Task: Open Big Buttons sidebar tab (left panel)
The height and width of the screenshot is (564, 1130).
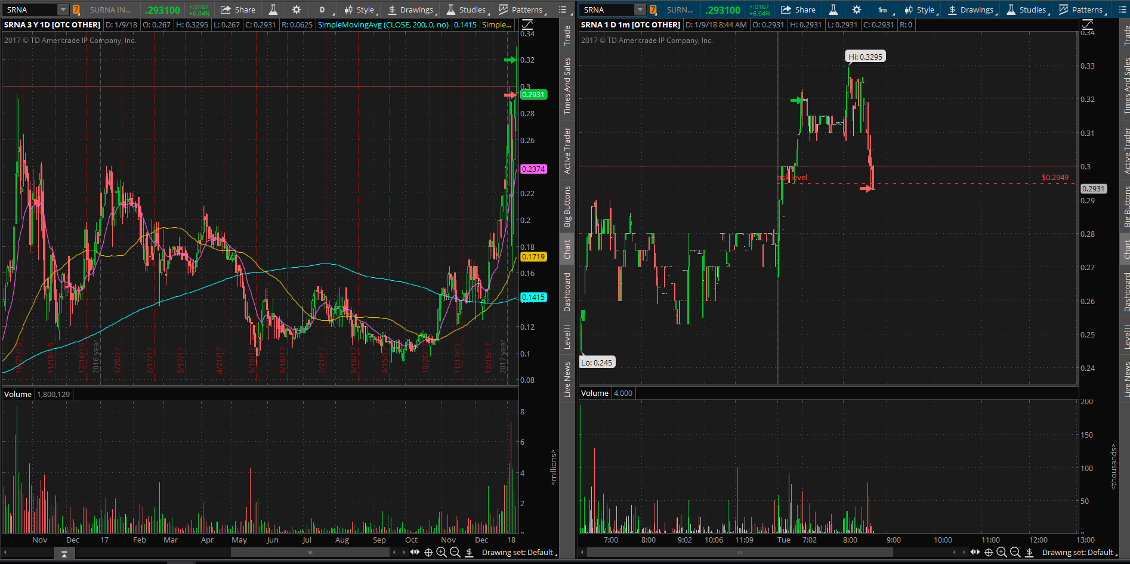Action: pos(567,207)
